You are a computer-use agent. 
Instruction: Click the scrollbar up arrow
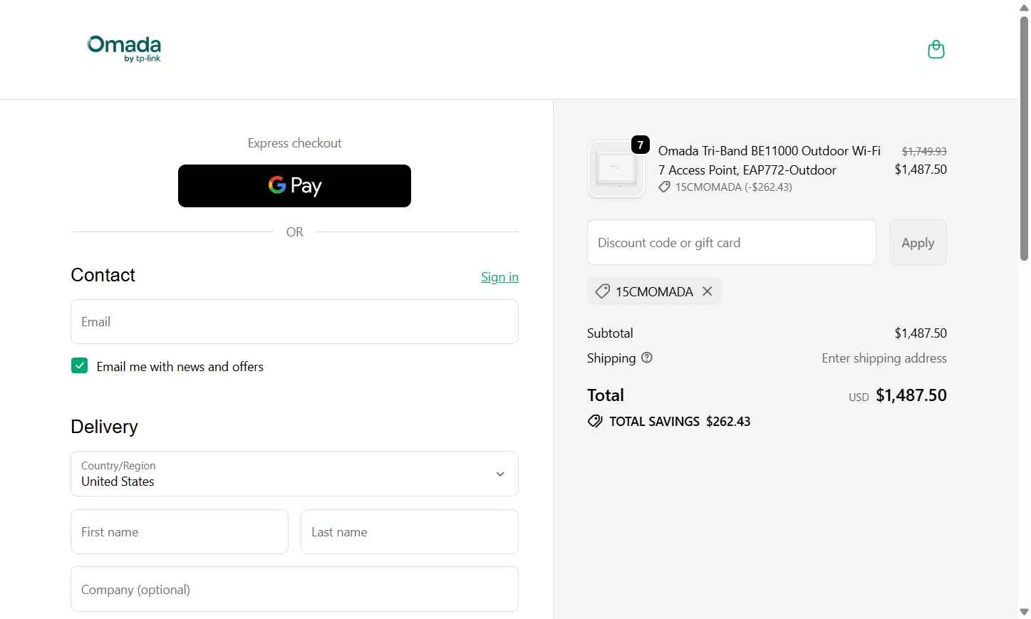point(1024,7)
